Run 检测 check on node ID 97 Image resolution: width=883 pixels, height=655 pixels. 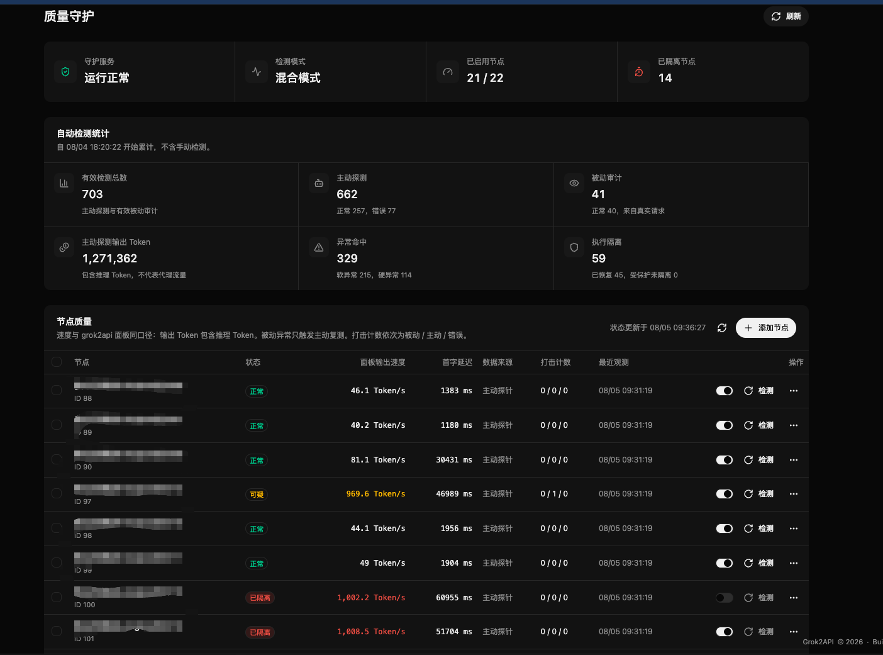click(758, 494)
